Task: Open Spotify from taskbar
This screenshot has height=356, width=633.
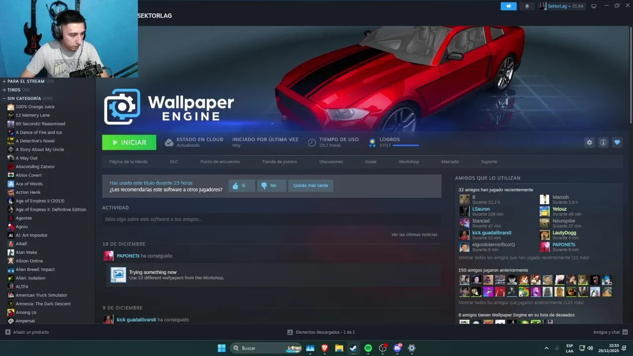Action: pyautogui.click(x=368, y=348)
